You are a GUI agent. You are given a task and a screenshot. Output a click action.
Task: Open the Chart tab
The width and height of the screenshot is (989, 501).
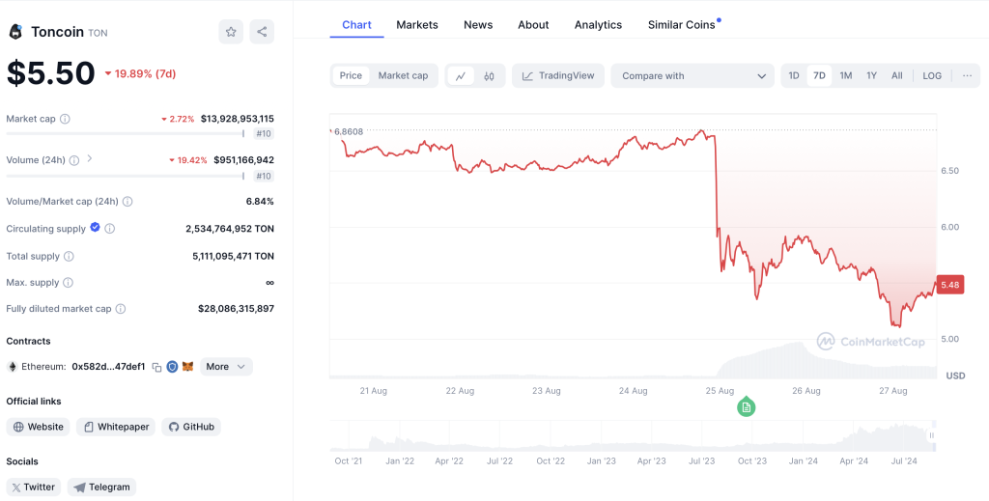point(356,24)
